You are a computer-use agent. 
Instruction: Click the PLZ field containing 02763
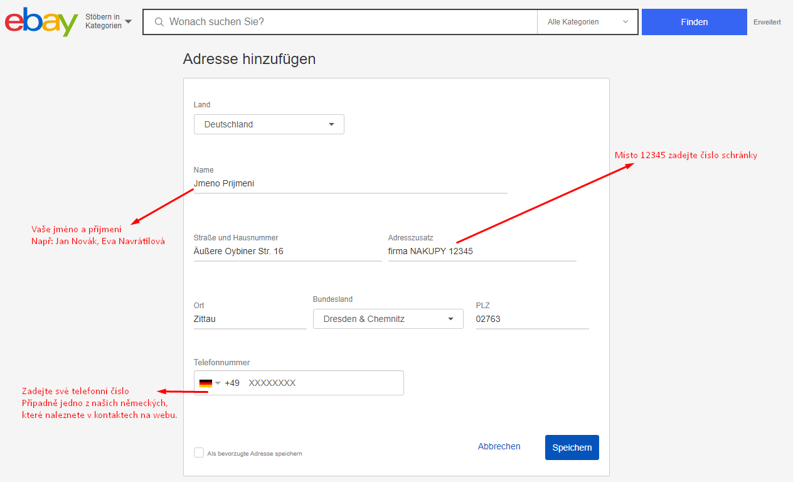[x=533, y=319]
